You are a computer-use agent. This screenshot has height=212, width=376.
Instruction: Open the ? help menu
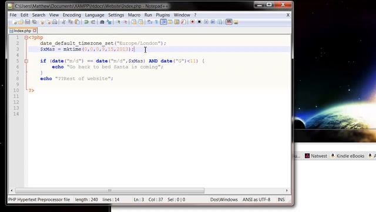(x=195, y=15)
